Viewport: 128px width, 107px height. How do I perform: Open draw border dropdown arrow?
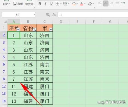click(x=69, y=4)
